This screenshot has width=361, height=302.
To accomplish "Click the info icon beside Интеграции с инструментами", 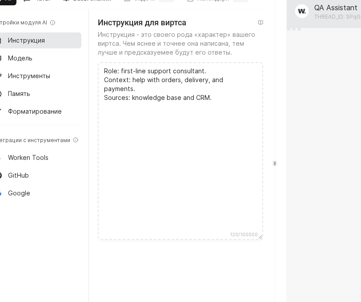I will click(x=76, y=140).
